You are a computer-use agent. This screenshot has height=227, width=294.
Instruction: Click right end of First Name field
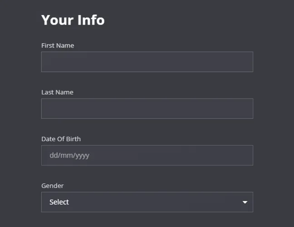tap(245, 62)
